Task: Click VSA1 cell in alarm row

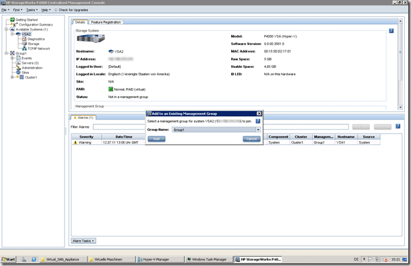Action: coord(340,142)
